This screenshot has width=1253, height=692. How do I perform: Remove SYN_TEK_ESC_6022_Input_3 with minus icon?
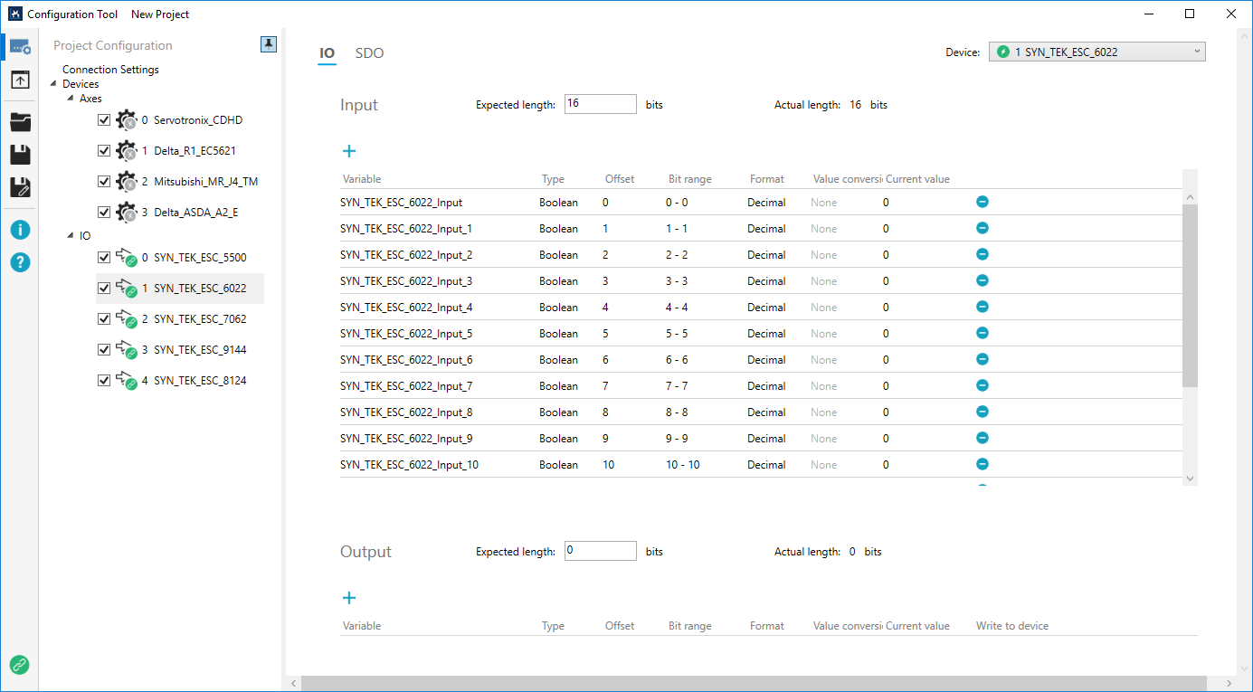click(x=982, y=281)
